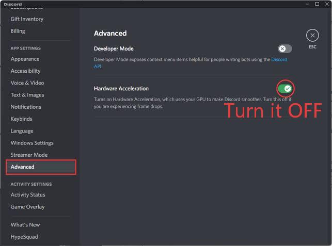Open Game Overlay settings
Viewport: 332px width, 246px height.
pyautogui.click(x=27, y=207)
